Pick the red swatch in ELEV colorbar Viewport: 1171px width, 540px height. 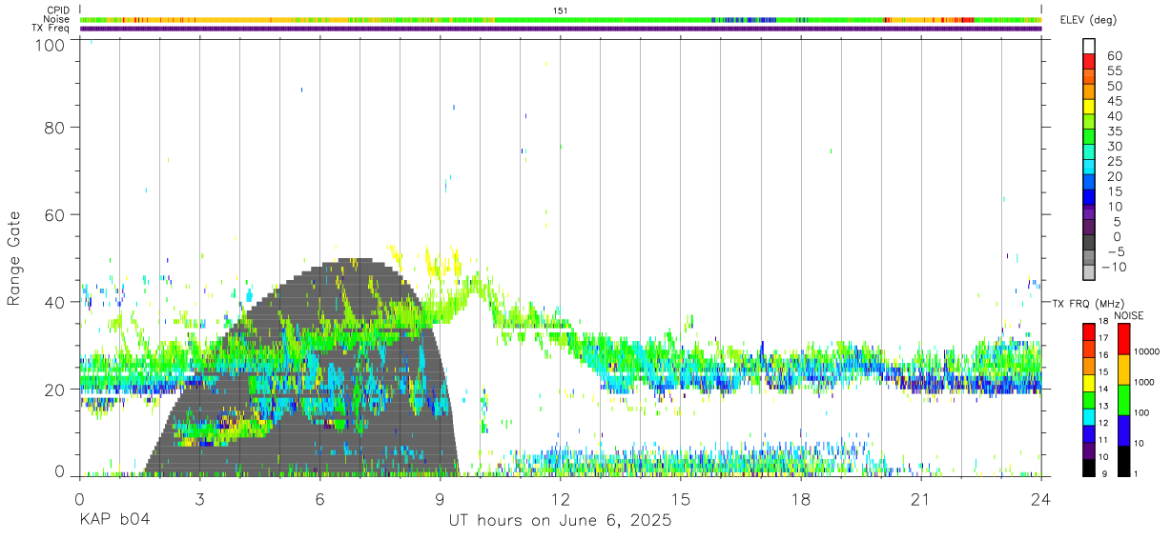(x=1090, y=61)
